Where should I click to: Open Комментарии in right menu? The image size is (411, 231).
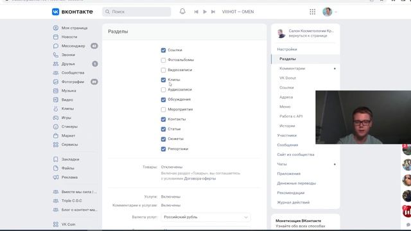[x=292, y=69]
